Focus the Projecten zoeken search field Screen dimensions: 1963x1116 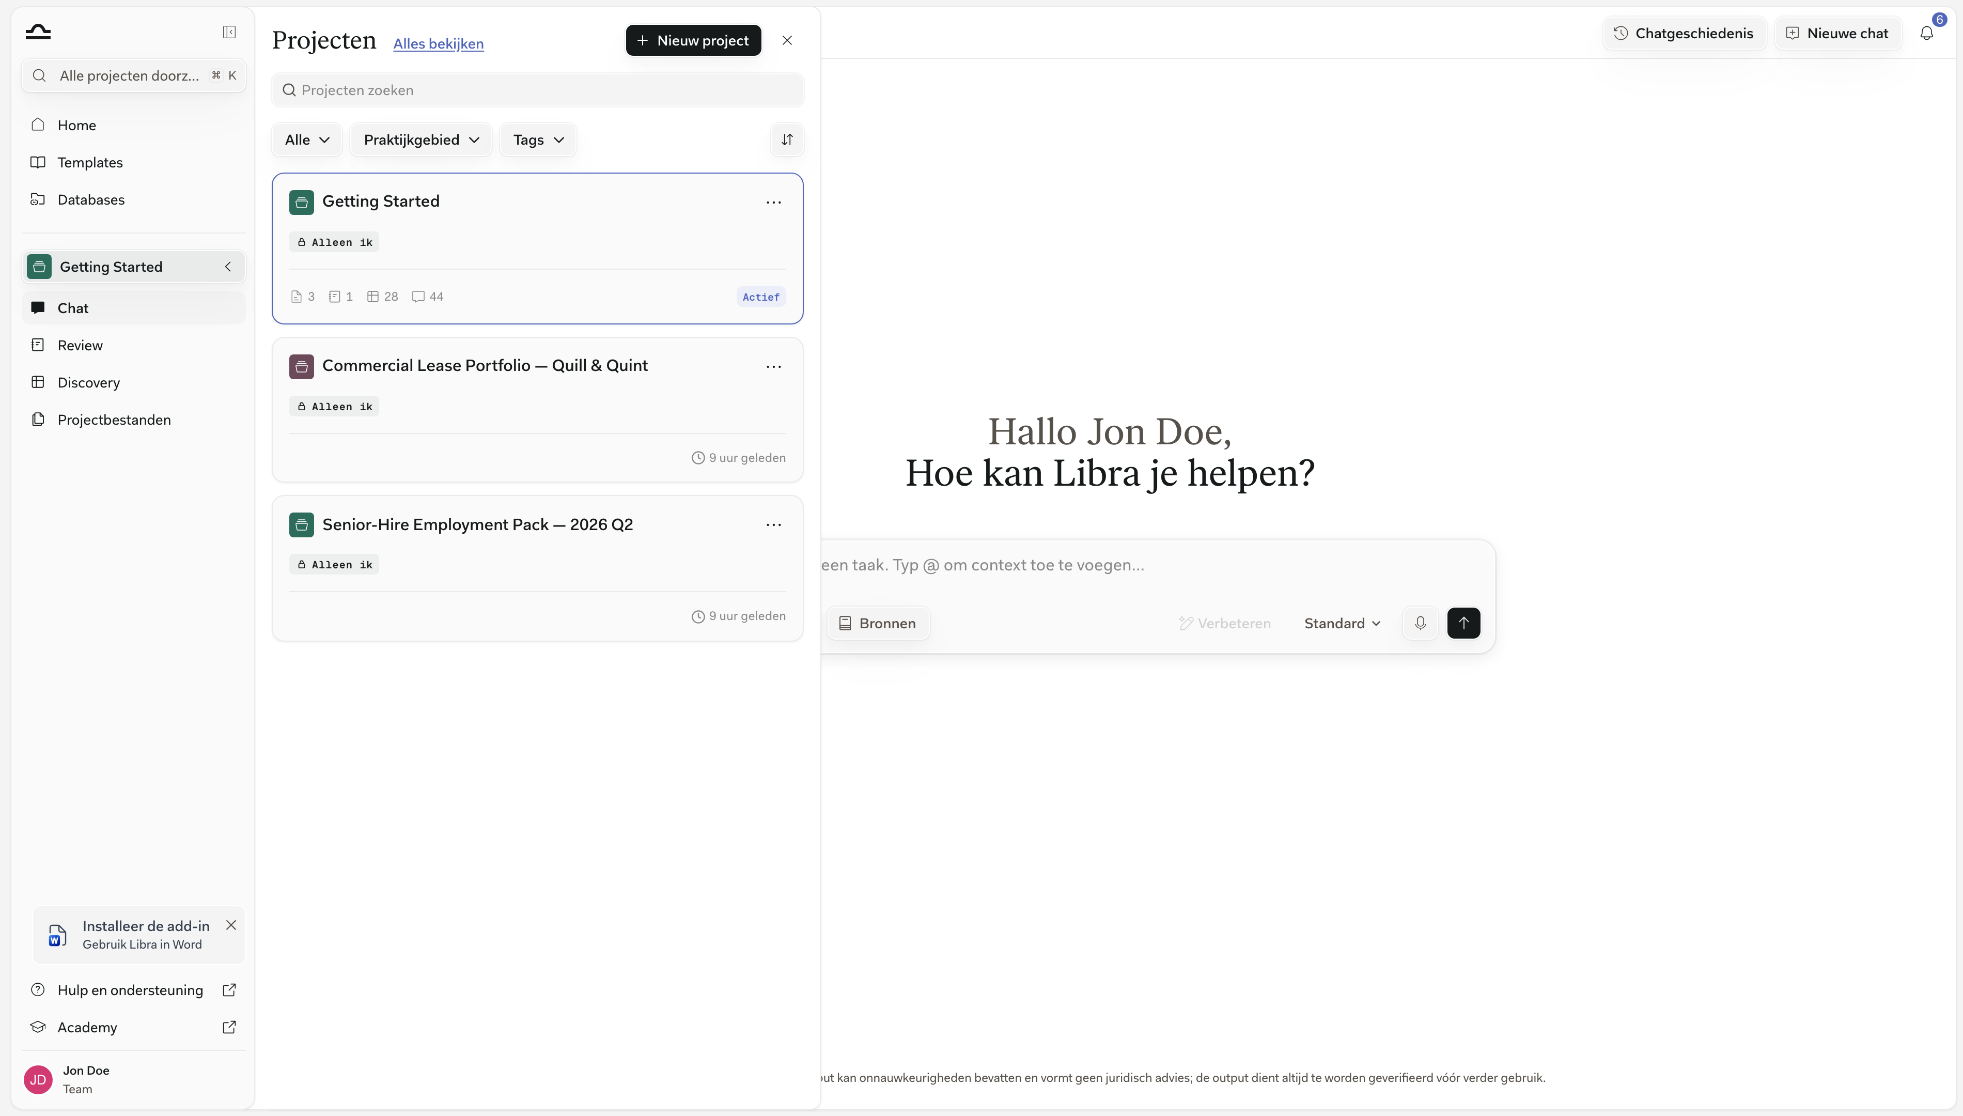click(x=538, y=90)
